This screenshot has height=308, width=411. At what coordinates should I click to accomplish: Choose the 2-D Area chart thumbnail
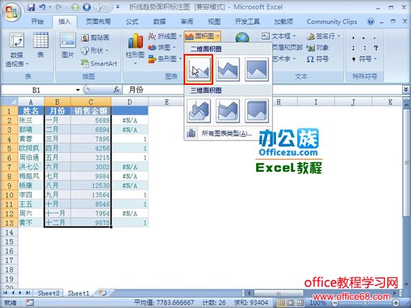click(x=199, y=69)
